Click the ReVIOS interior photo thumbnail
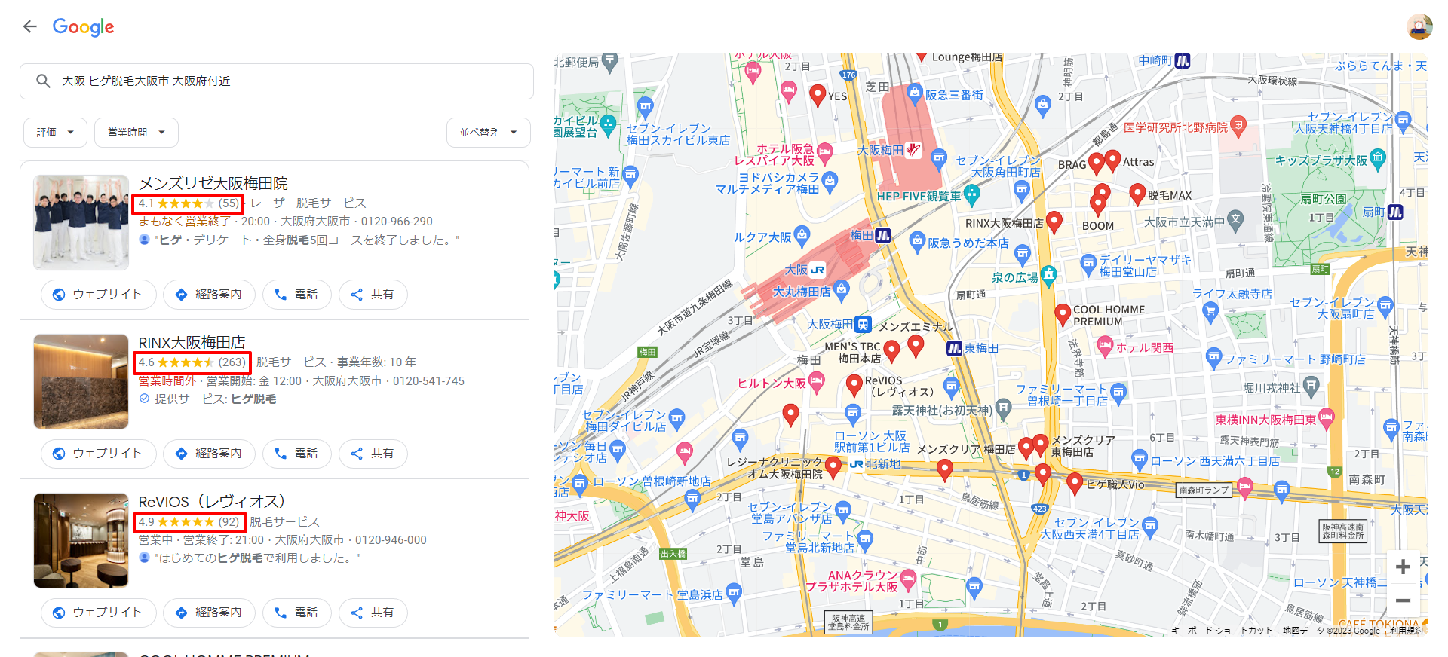1448x657 pixels. tap(81, 540)
